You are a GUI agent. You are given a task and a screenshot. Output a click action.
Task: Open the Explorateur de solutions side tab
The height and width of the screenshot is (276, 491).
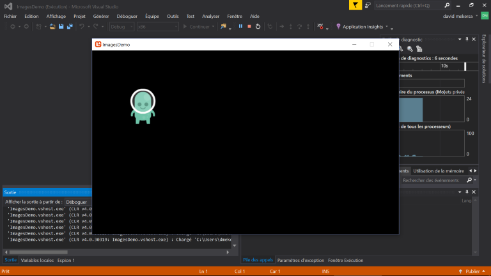(x=484, y=59)
